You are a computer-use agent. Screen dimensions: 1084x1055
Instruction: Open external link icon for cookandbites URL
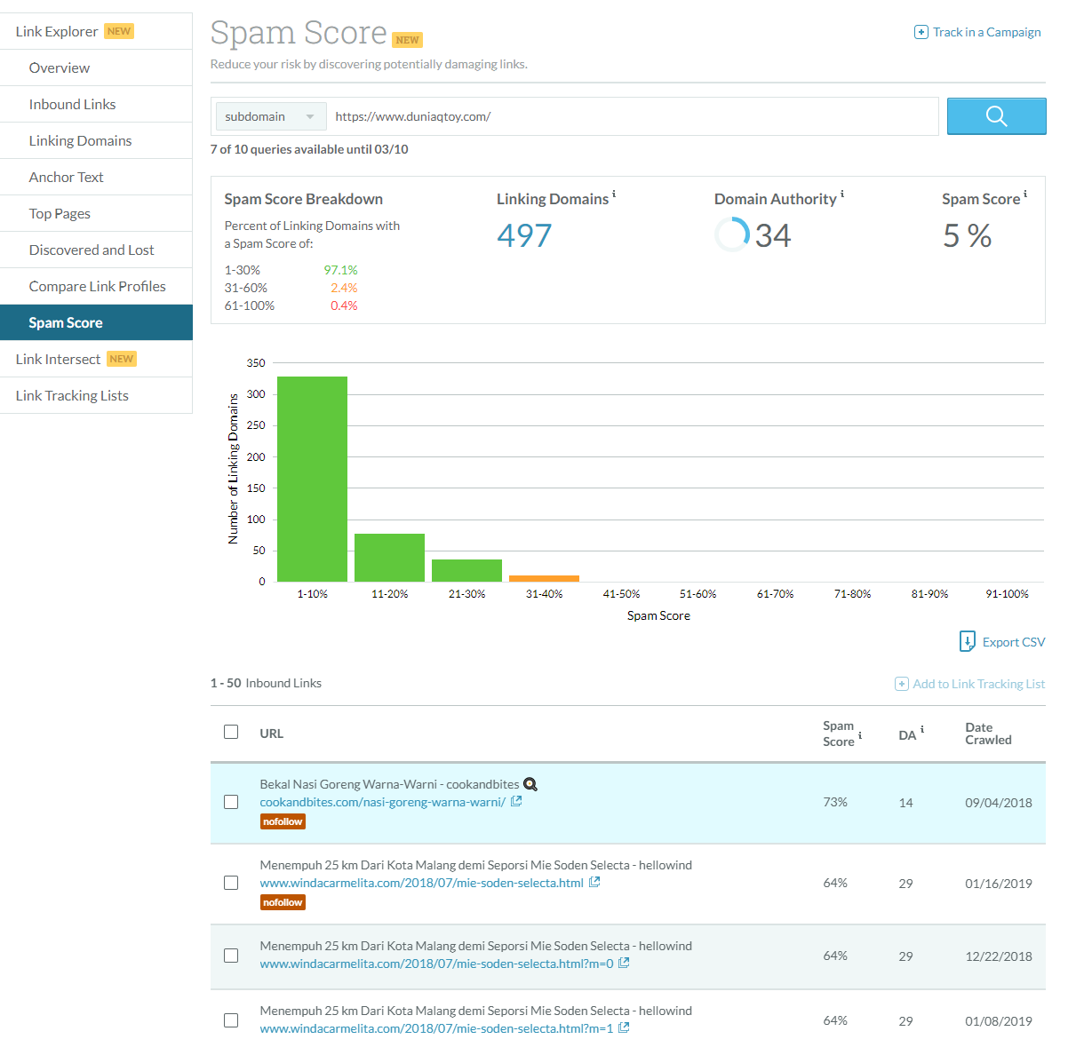[x=516, y=801]
